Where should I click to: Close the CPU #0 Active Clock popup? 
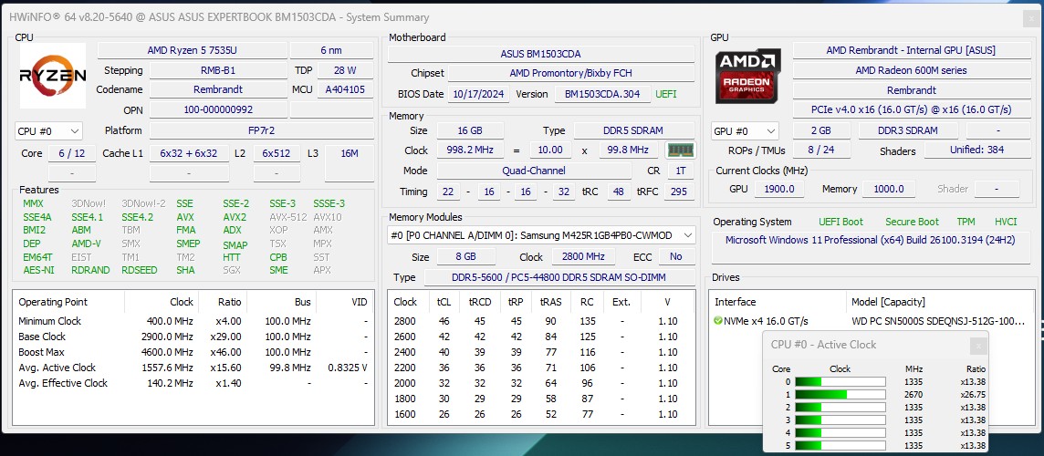coord(978,345)
